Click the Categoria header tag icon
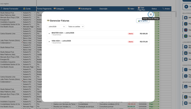Screen dimensions: 191x109 pyautogui.click(x=55, y=9)
